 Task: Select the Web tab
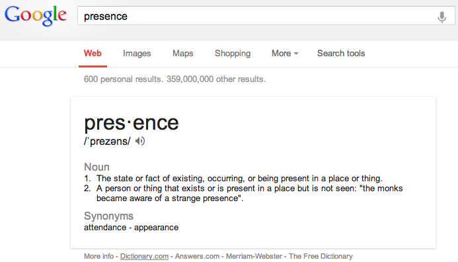click(93, 53)
